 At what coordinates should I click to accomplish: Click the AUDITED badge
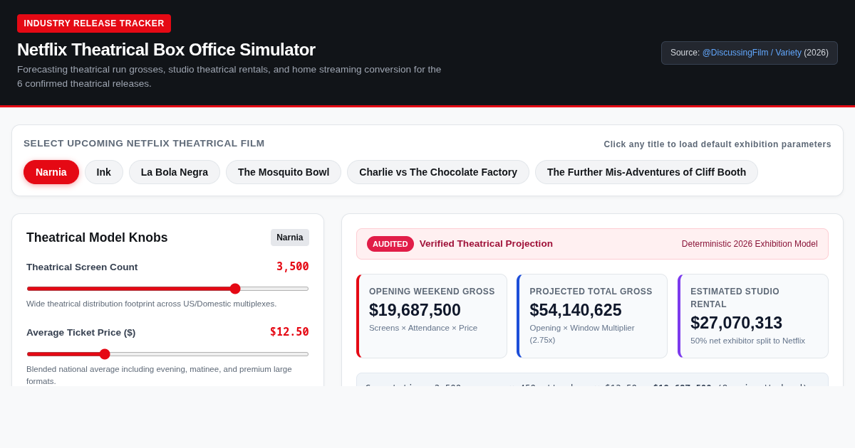coord(390,244)
